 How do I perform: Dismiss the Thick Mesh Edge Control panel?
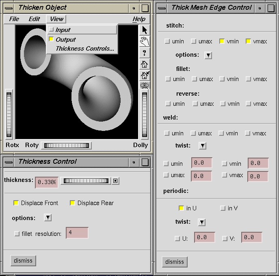tap(175, 262)
